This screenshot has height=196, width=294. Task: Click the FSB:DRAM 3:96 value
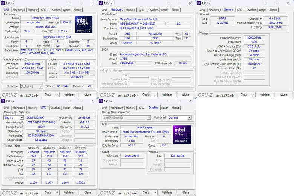254,42
